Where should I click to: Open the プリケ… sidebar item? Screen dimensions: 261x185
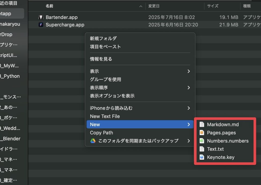[9, 45]
